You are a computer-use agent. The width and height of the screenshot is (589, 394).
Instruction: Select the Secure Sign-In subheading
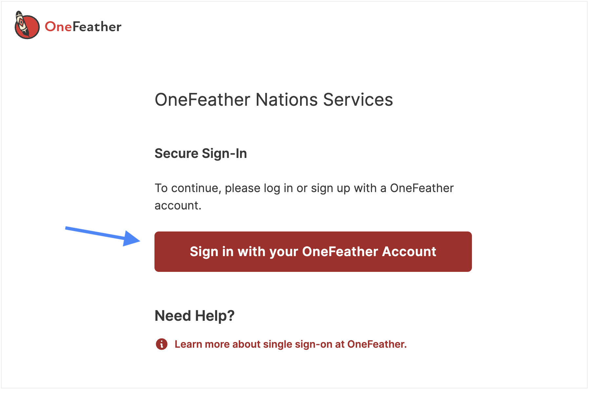tap(201, 154)
